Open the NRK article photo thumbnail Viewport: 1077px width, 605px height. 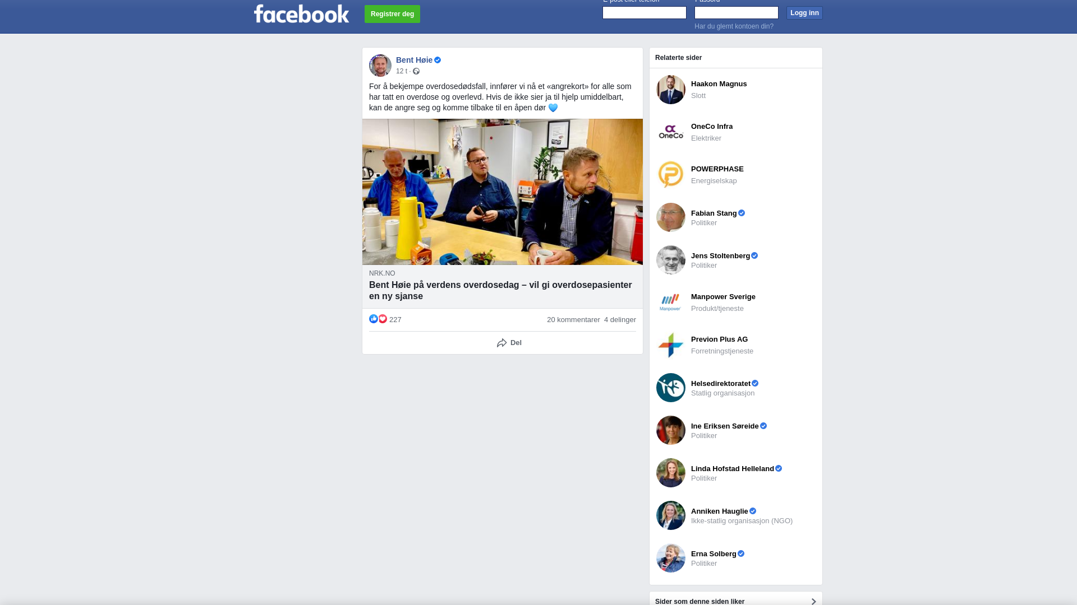pyautogui.click(x=503, y=192)
